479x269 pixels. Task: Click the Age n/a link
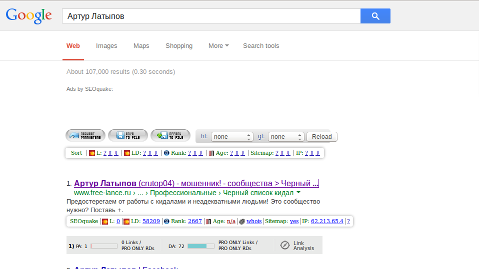tap(231, 221)
